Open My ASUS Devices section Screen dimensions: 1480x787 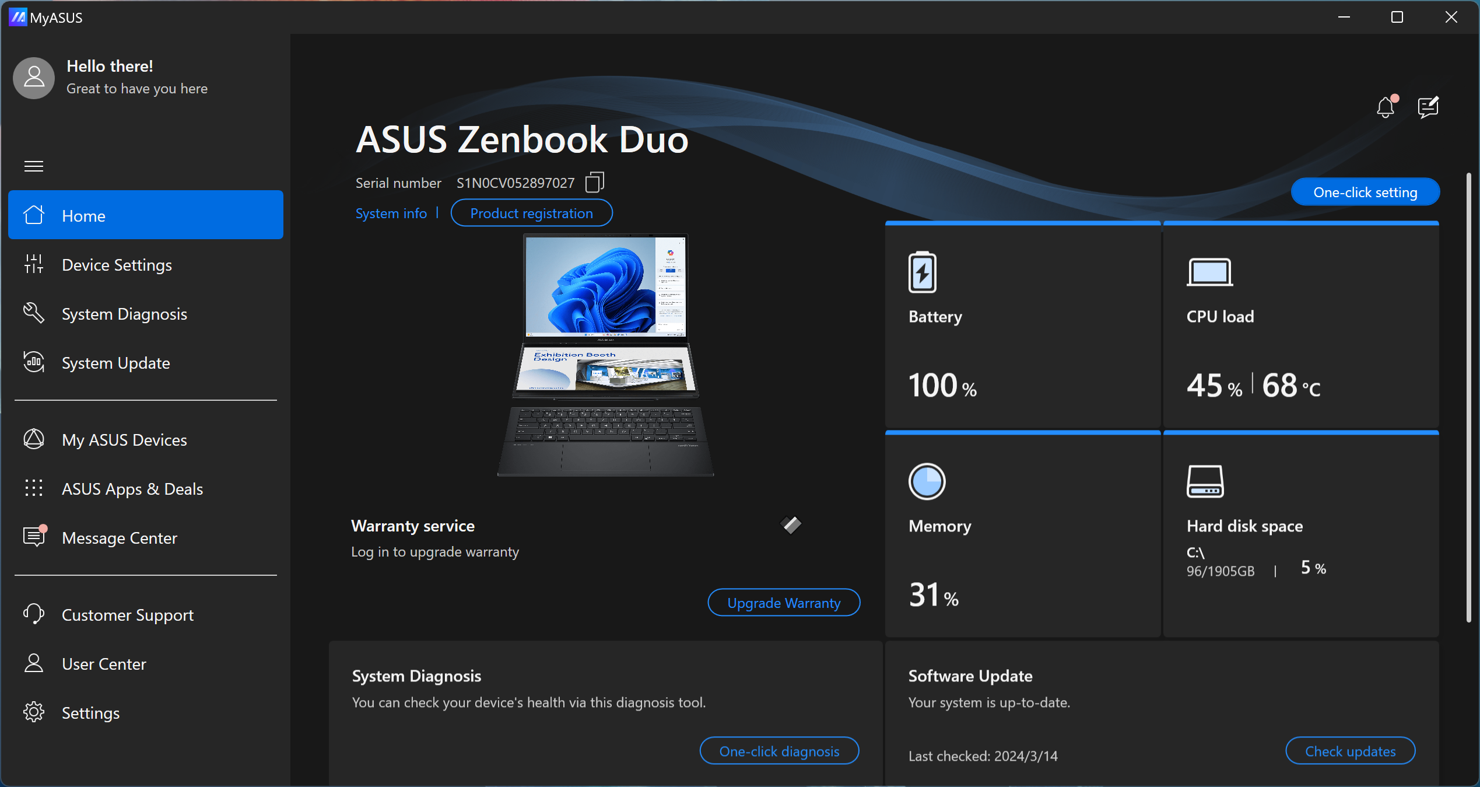coord(146,439)
